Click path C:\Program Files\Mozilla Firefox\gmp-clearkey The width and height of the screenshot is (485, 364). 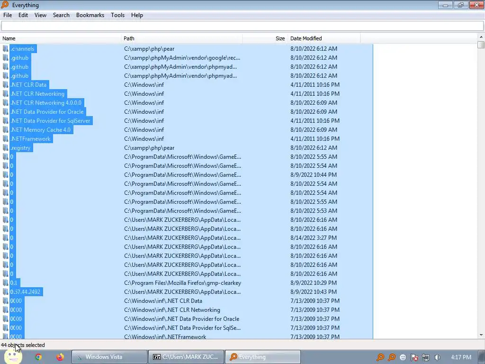click(x=182, y=282)
